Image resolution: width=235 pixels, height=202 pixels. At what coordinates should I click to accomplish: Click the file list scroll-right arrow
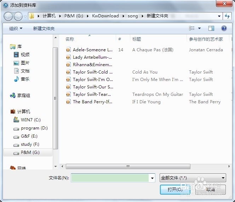[x=229, y=166]
